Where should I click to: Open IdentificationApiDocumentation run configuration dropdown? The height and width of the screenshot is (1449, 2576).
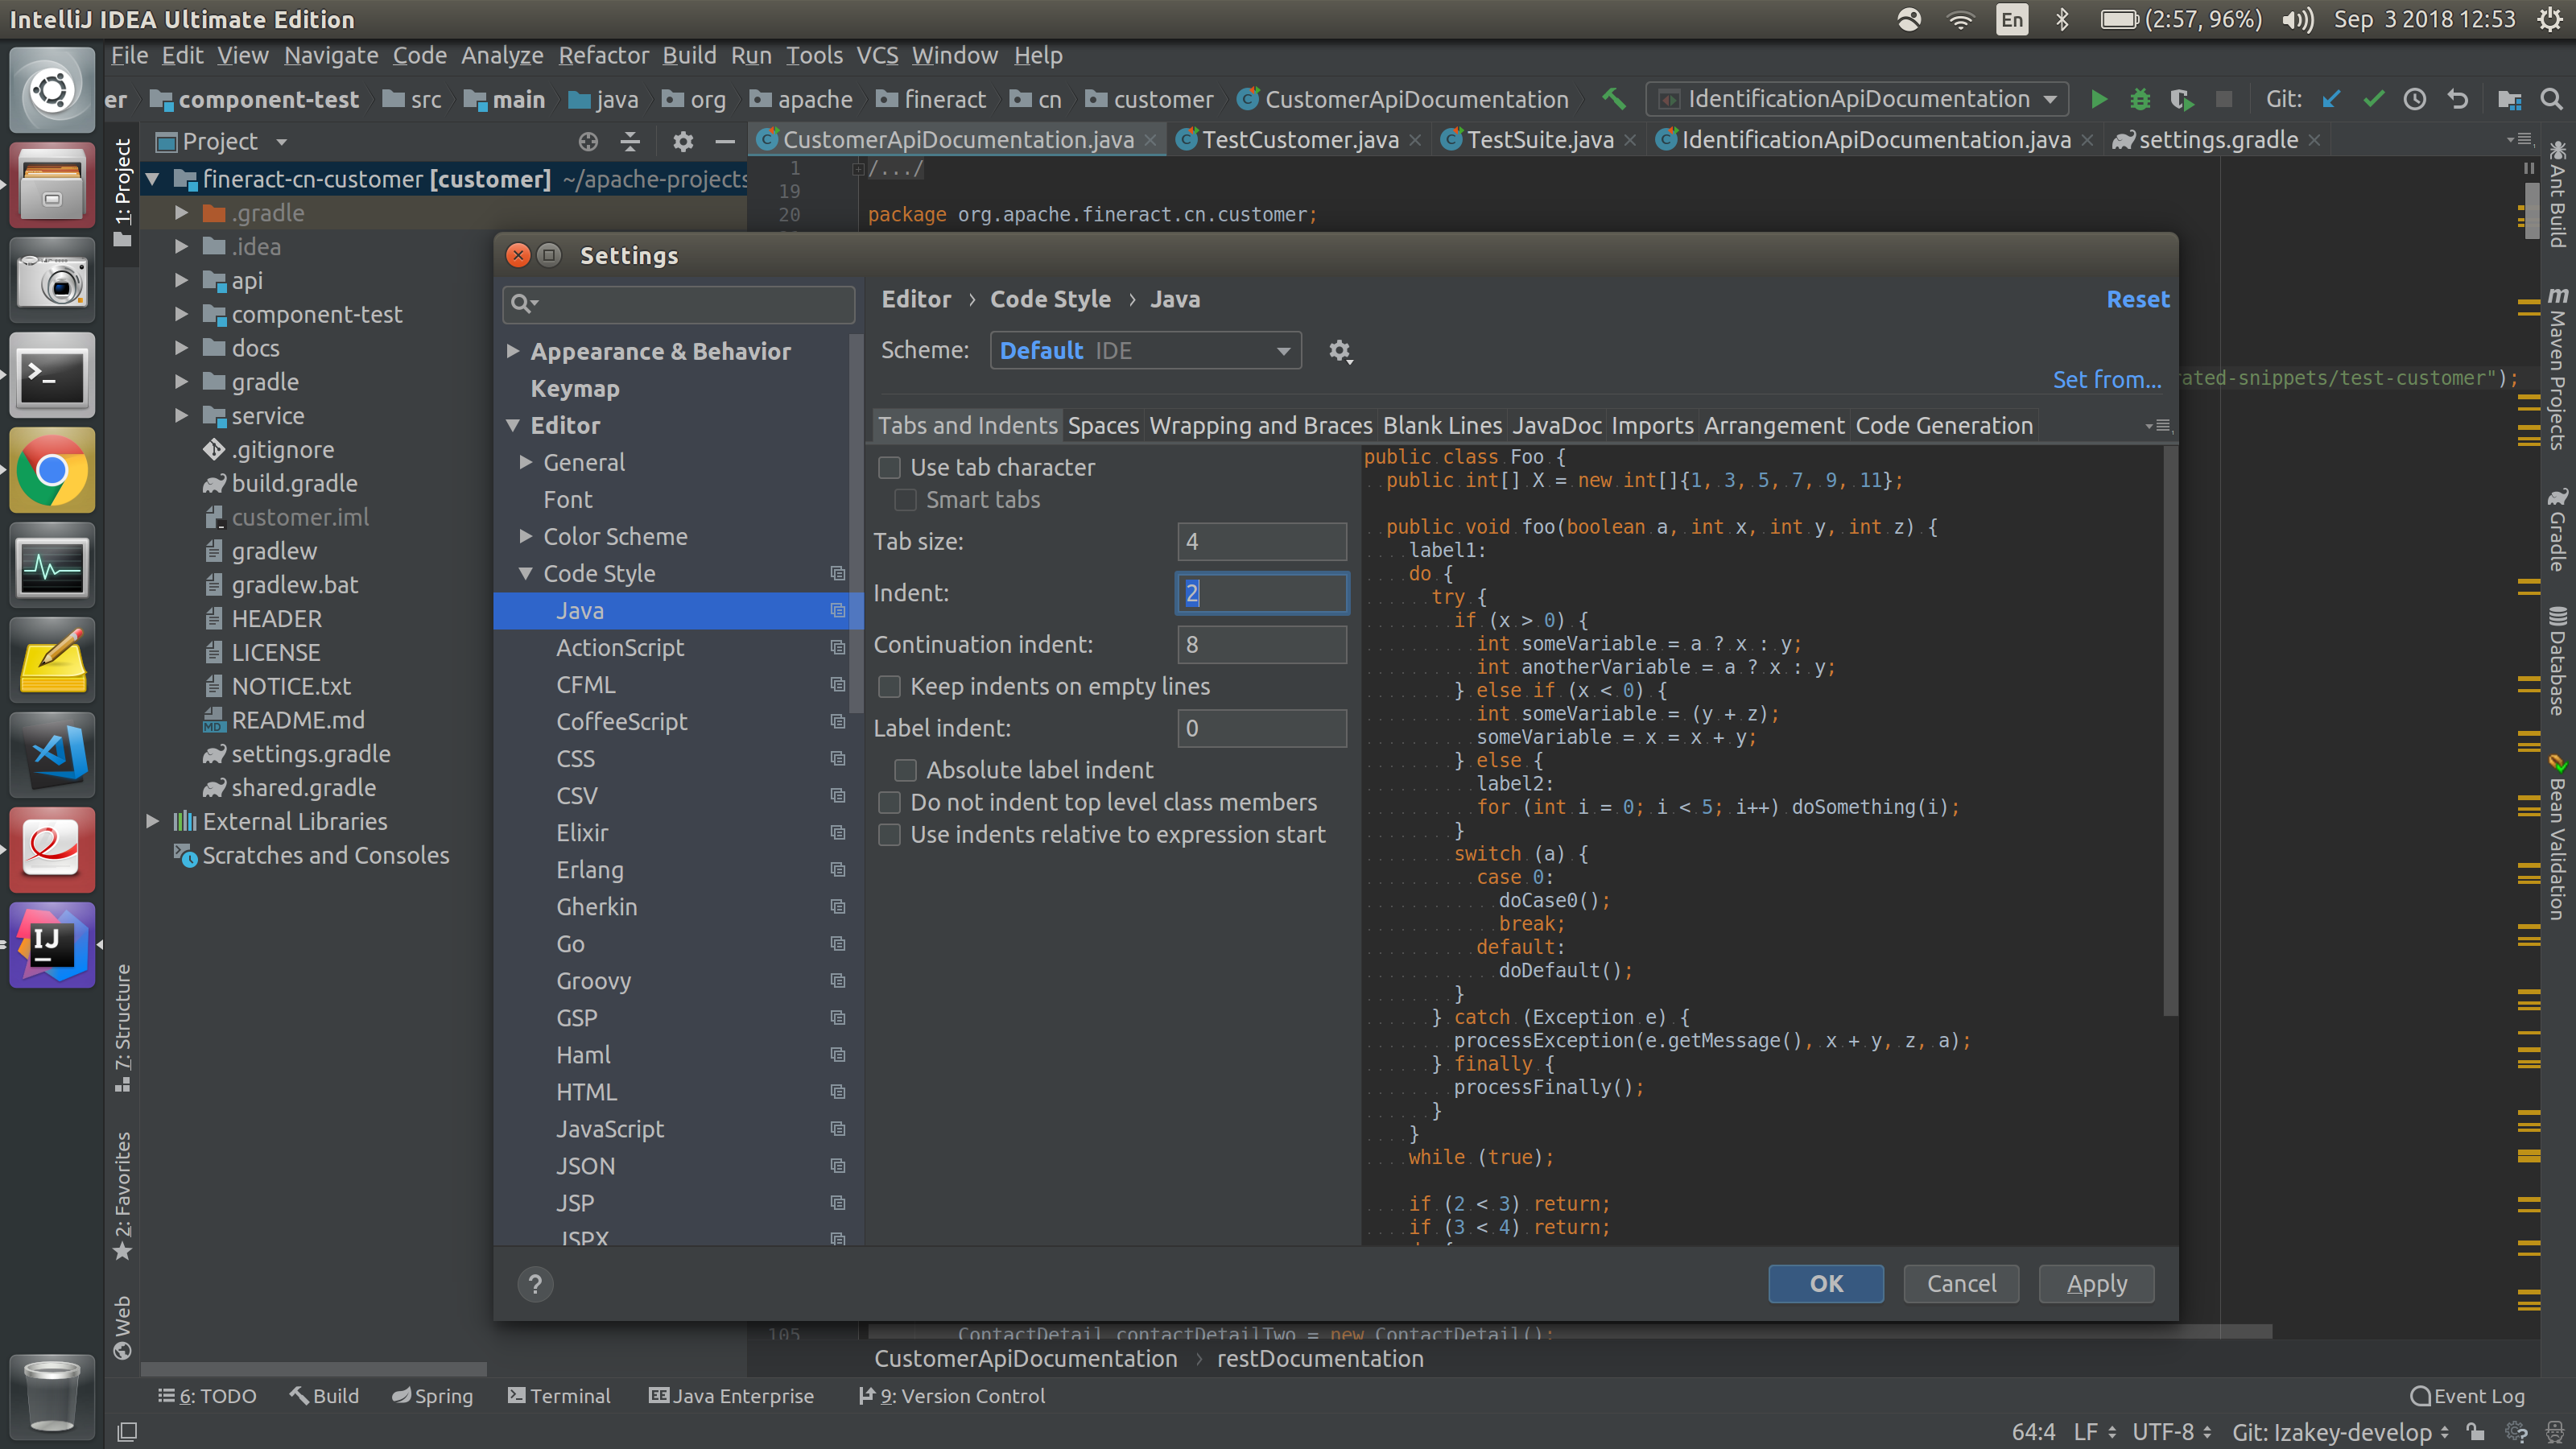[x=1857, y=99]
